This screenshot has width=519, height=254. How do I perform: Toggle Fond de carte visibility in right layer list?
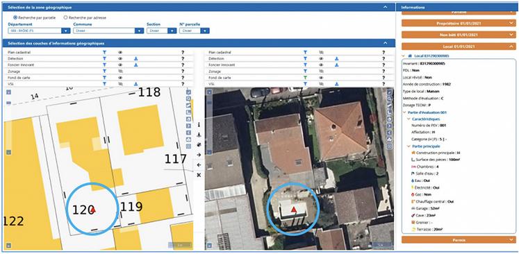(x=321, y=78)
